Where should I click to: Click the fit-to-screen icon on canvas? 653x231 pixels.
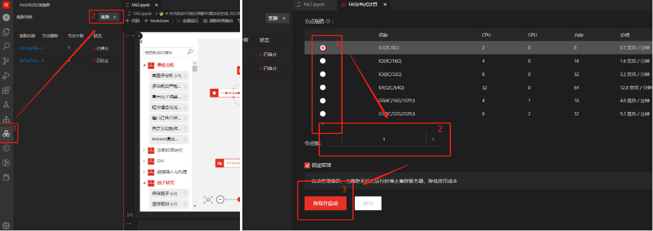[208, 200]
